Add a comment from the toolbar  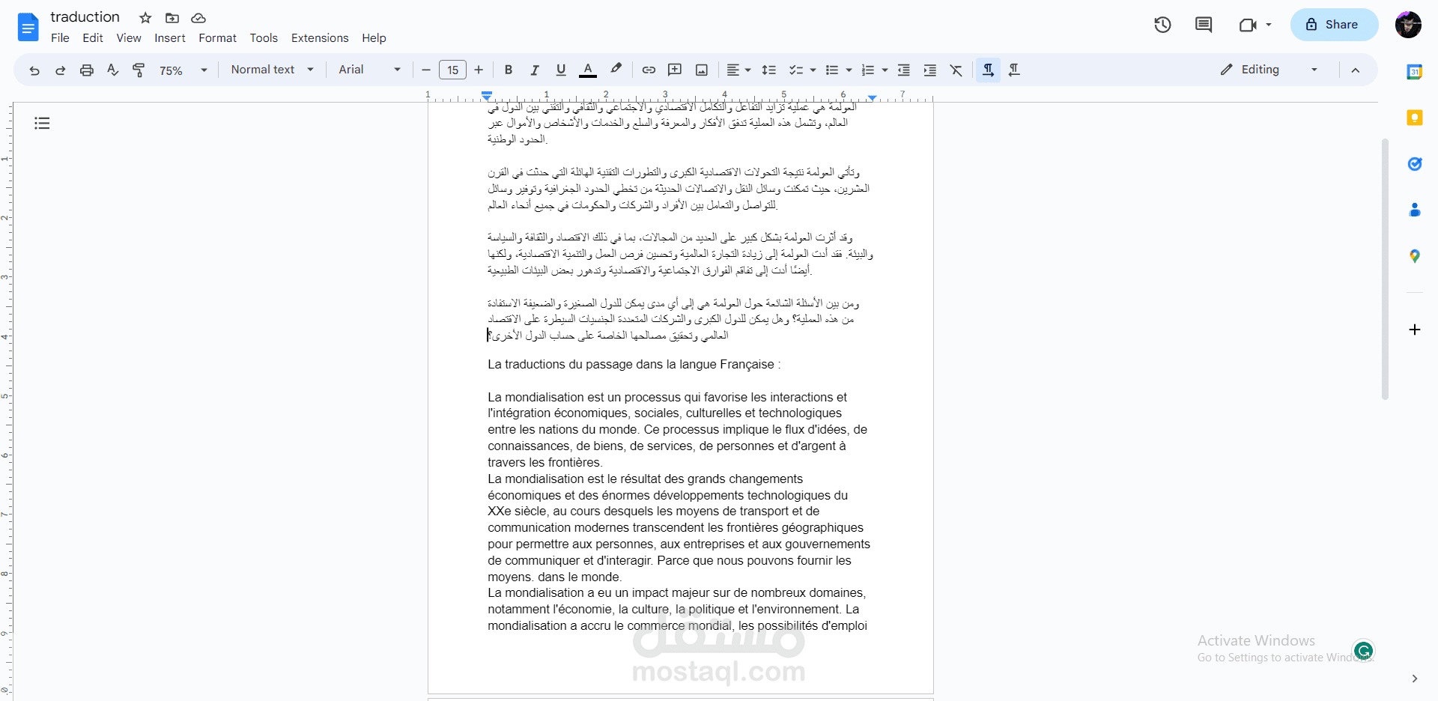click(675, 70)
